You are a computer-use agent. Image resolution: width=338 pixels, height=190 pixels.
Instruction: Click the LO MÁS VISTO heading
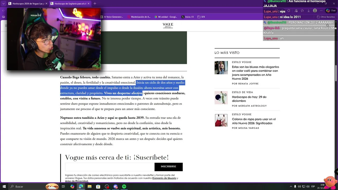(227, 53)
